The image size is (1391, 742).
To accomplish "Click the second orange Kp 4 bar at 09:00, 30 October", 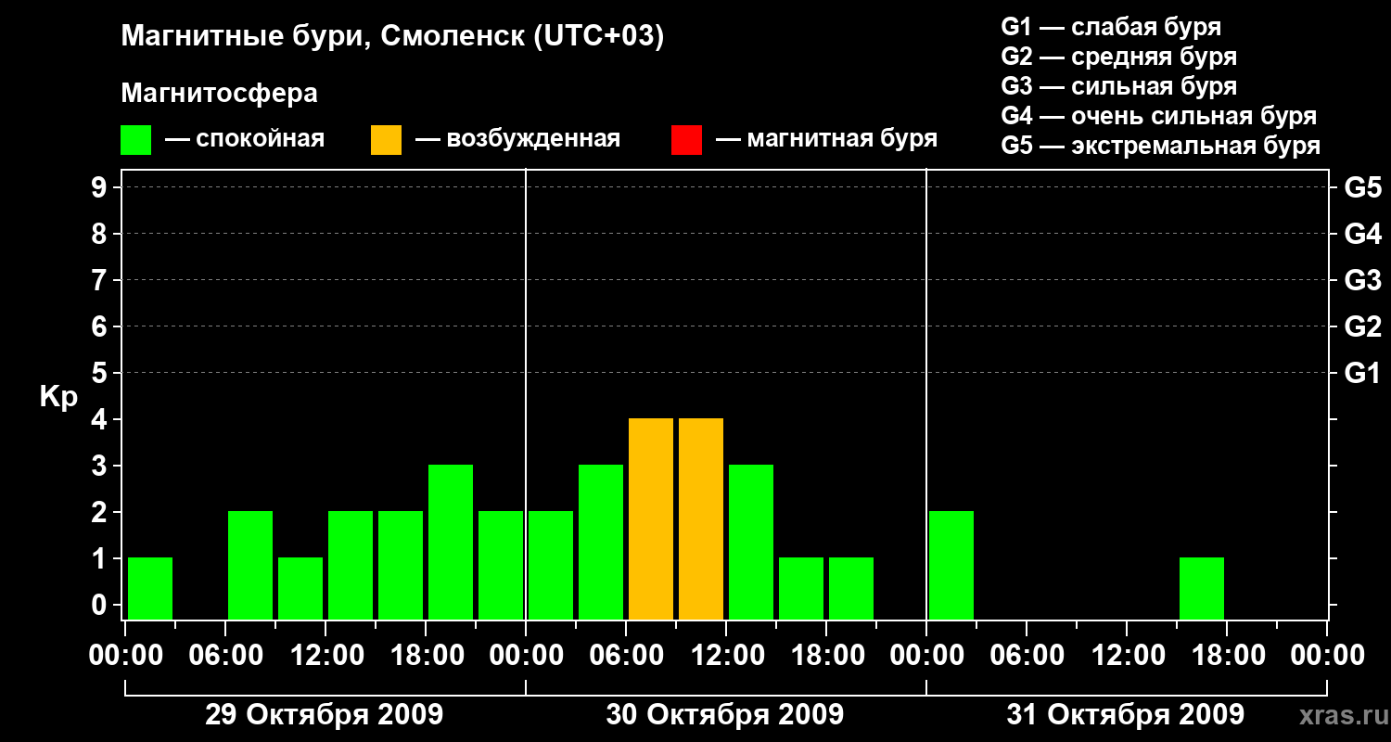I will tap(701, 518).
